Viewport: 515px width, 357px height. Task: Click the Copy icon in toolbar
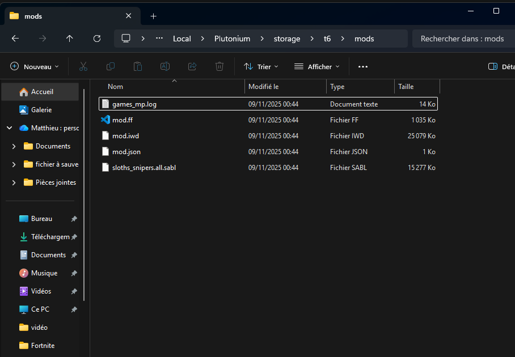point(111,67)
